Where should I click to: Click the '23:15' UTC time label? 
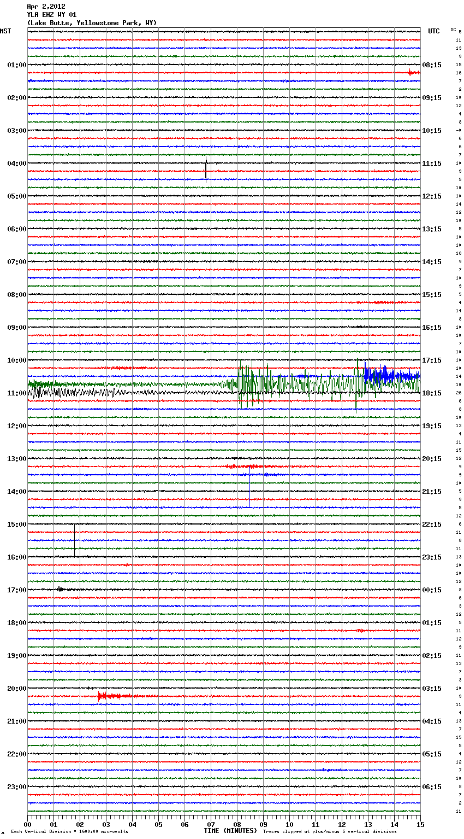432,557
